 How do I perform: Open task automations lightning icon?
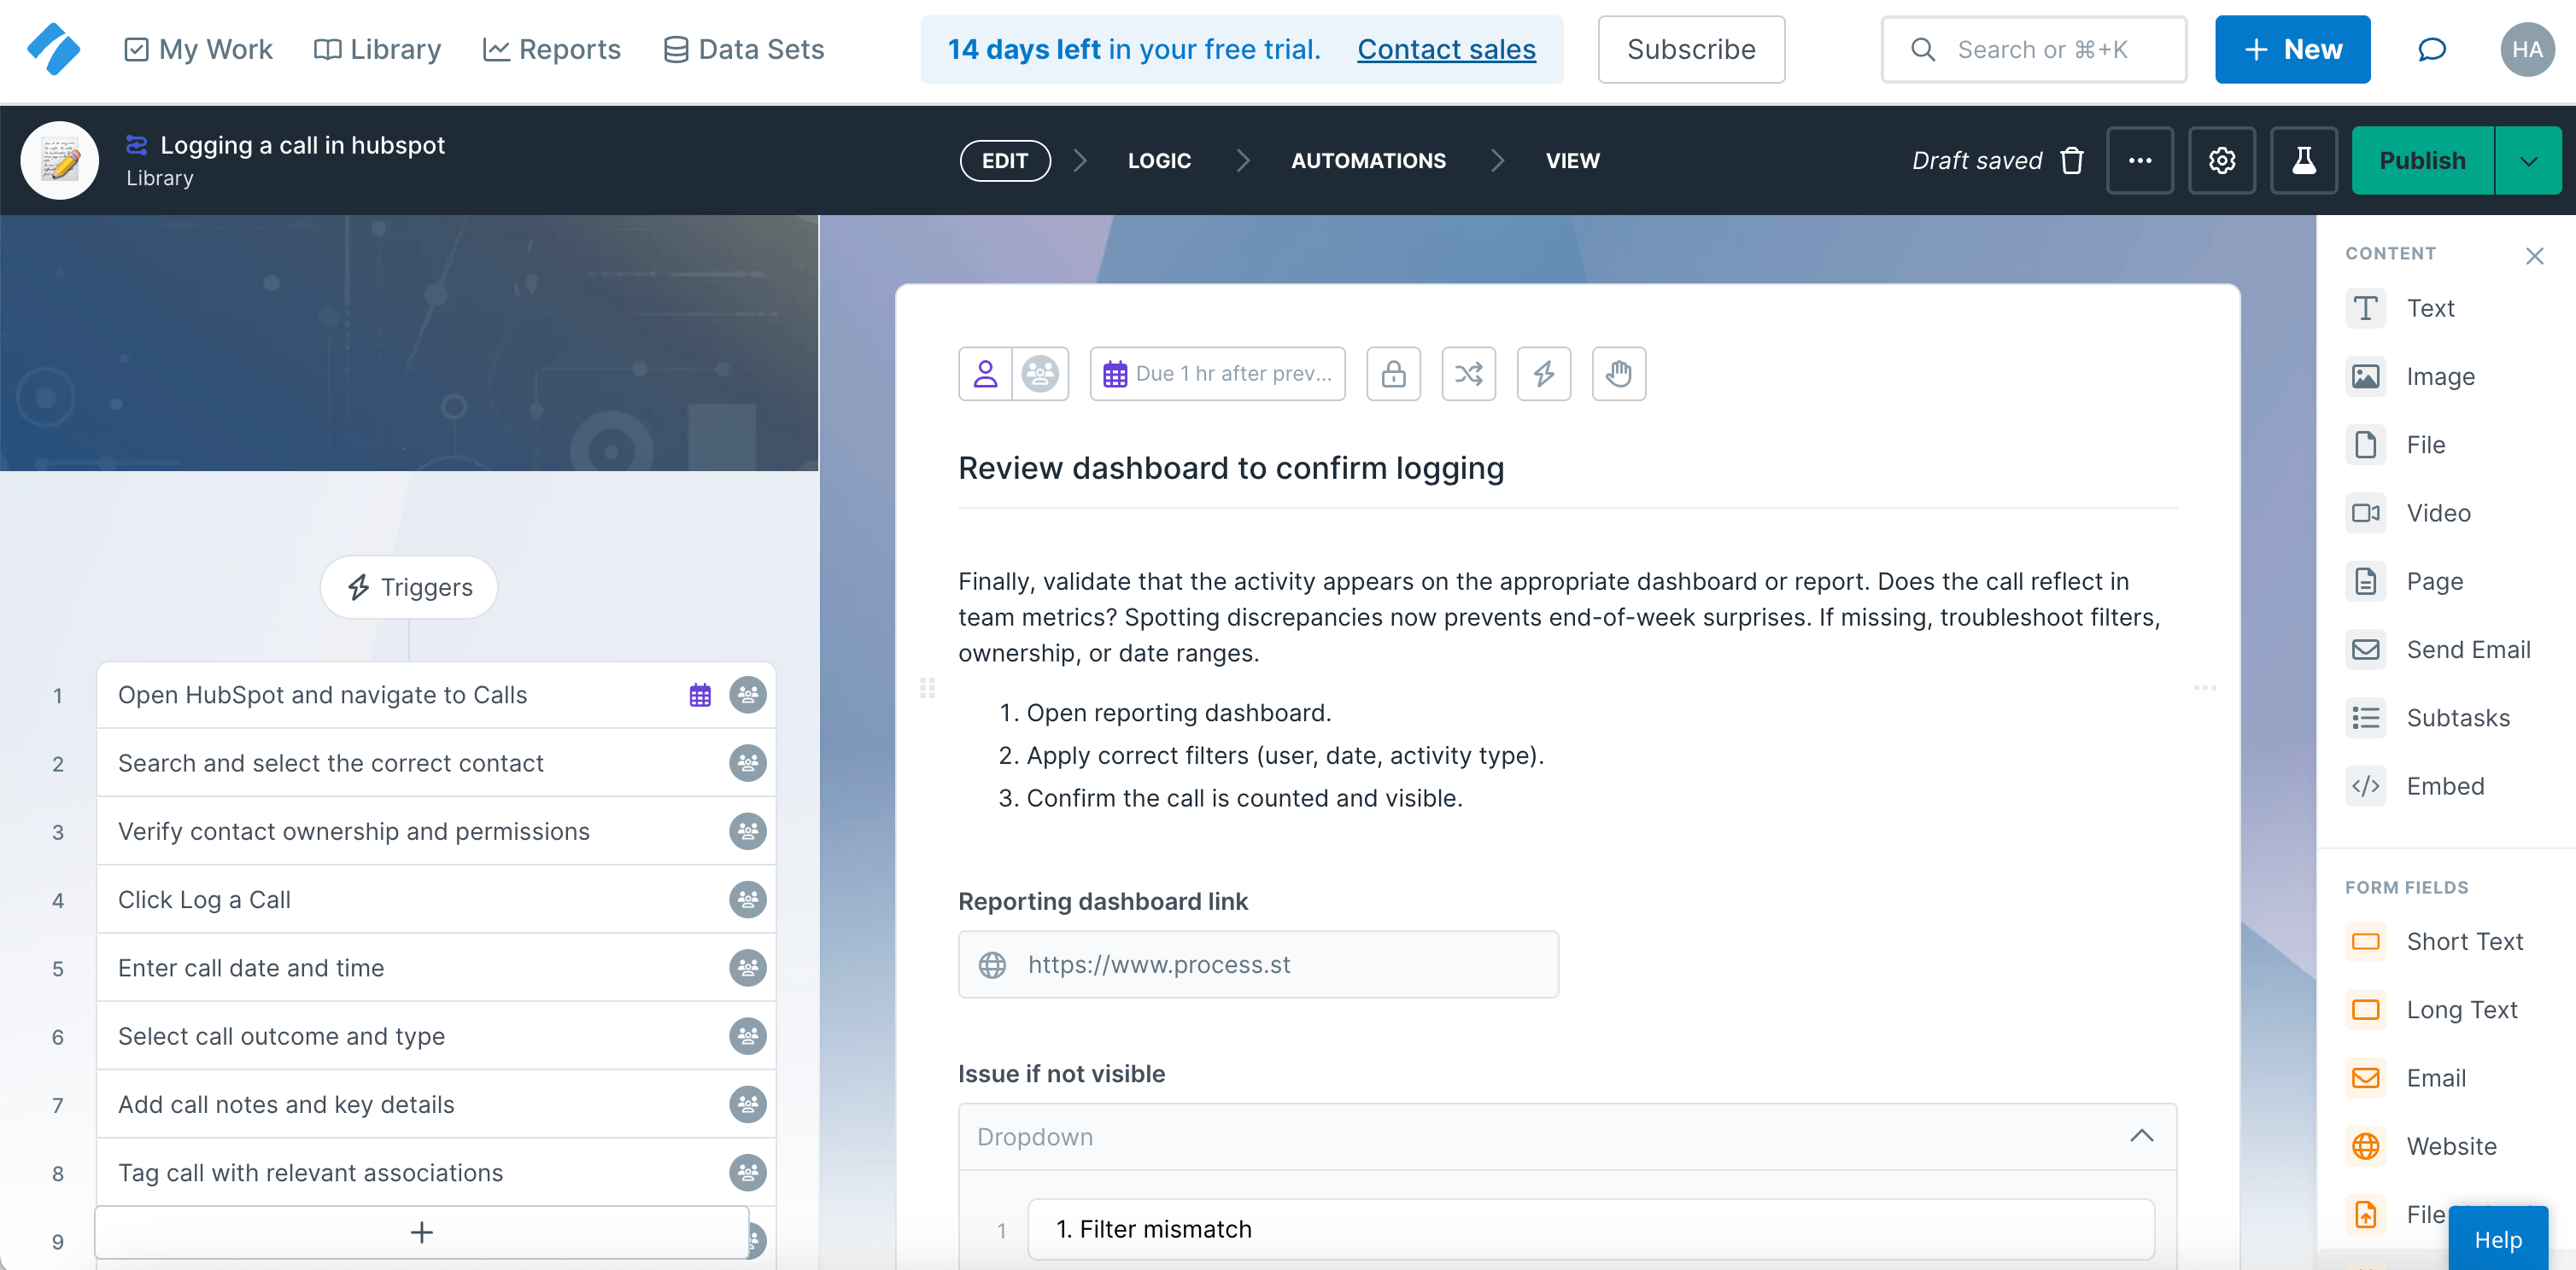click(1544, 374)
